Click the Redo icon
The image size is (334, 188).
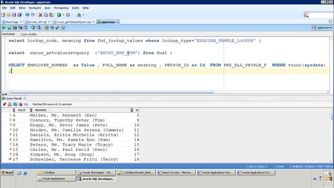(x=33, y=15)
